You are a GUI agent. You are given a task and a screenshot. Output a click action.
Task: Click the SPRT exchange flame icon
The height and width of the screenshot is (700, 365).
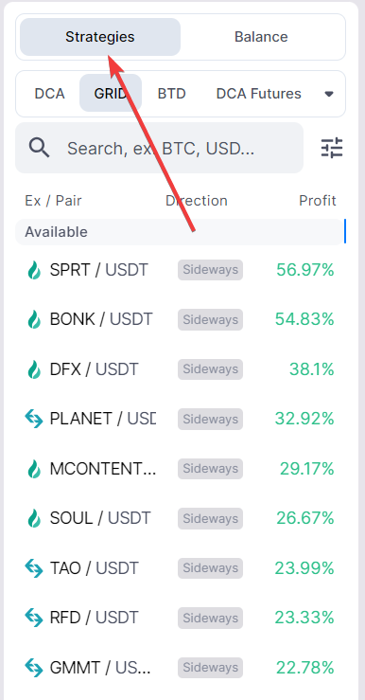[x=34, y=270]
